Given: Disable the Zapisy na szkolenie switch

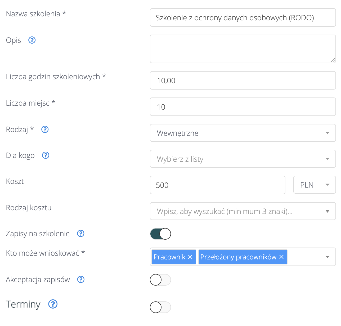Looking at the screenshot, I should click(x=160, y=234).
